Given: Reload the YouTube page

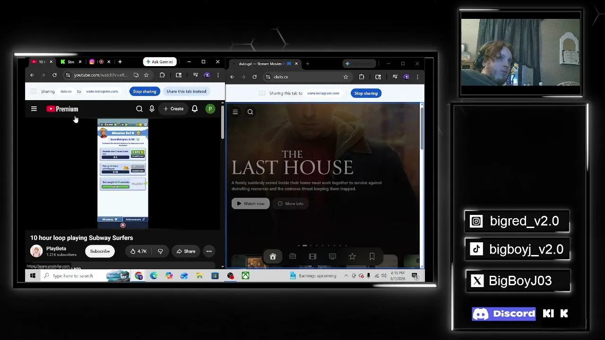Looking at the screenshot, I should pos(54,75).
